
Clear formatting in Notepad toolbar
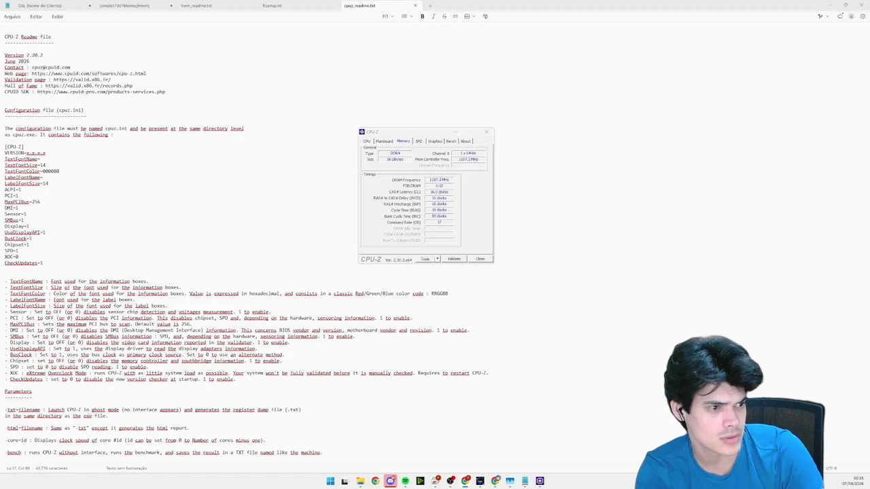pos(485,16)
